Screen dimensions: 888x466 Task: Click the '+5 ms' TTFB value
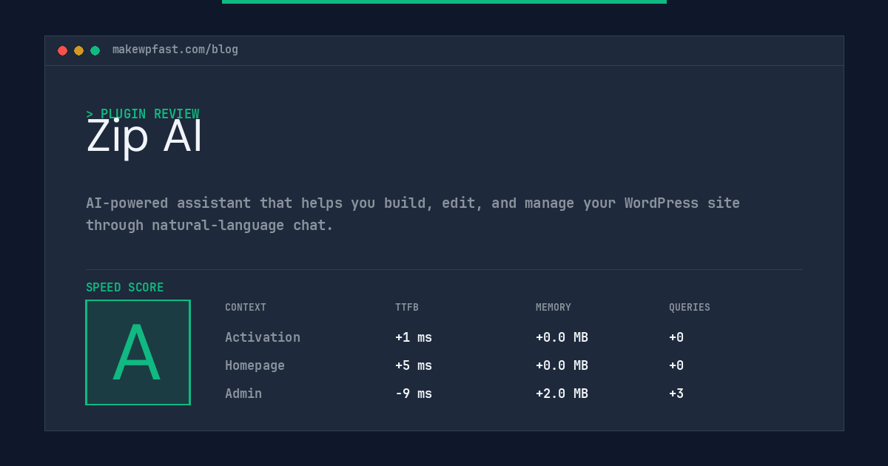coord(414,365)
